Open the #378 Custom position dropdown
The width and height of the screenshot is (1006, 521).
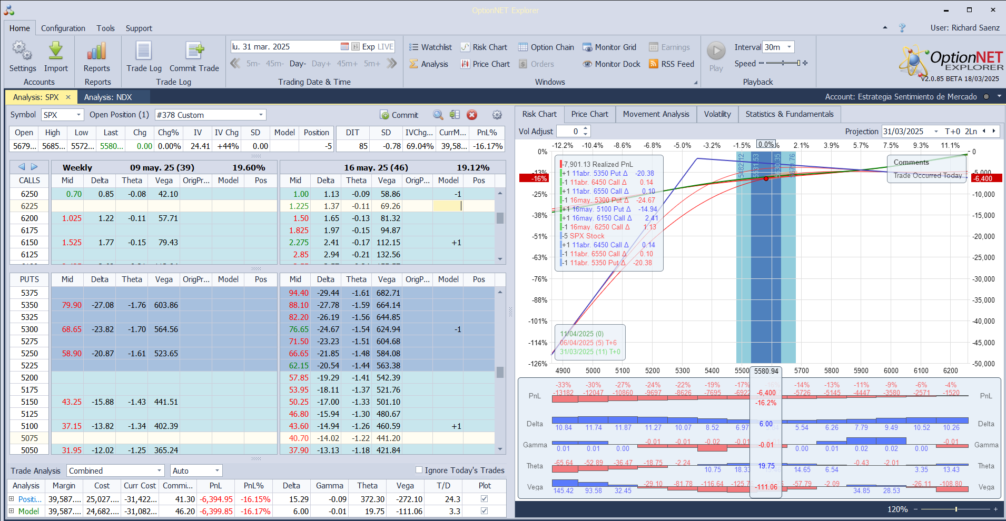click(x=261, y=115)
